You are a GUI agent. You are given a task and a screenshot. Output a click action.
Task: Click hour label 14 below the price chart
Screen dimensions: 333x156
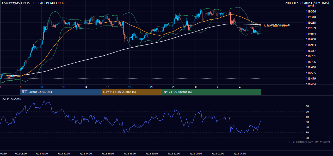pos(86,87)
